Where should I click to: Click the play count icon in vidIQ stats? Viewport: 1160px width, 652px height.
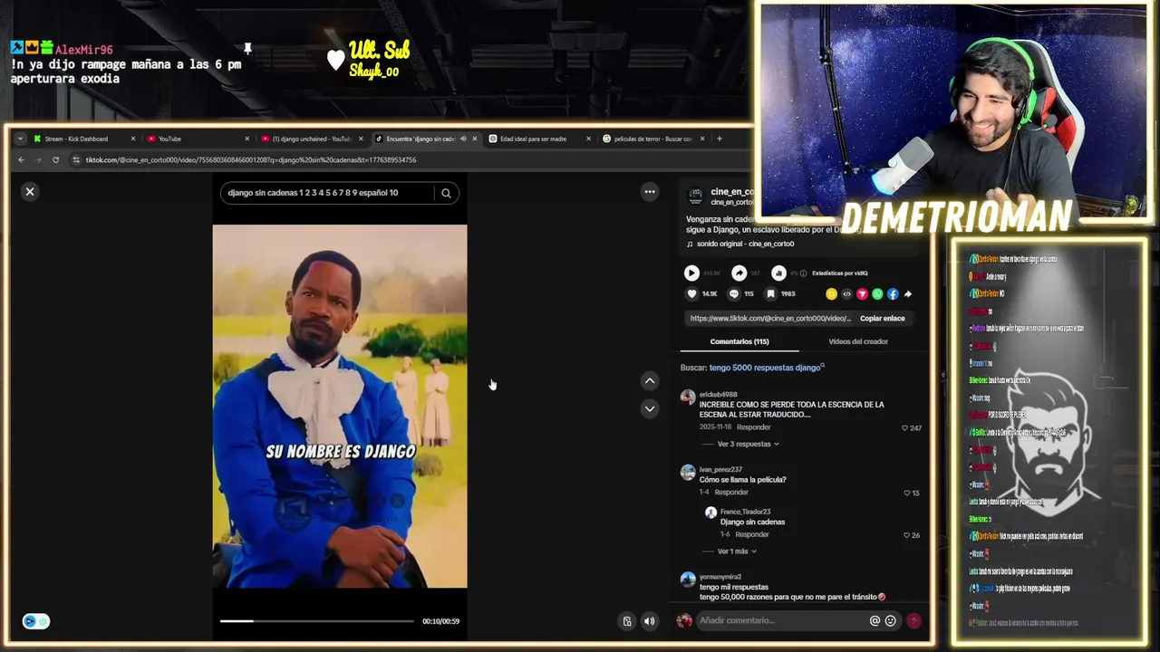pos(691,273)
